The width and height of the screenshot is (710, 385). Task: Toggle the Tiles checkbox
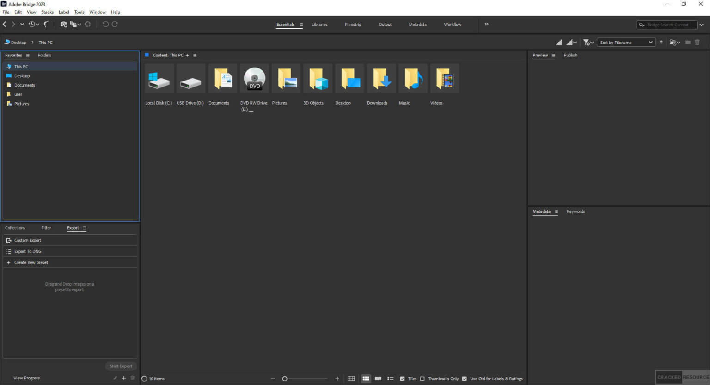403,379
